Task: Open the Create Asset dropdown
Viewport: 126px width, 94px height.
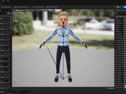Action: pyautogui.click(x=7, y=7)
